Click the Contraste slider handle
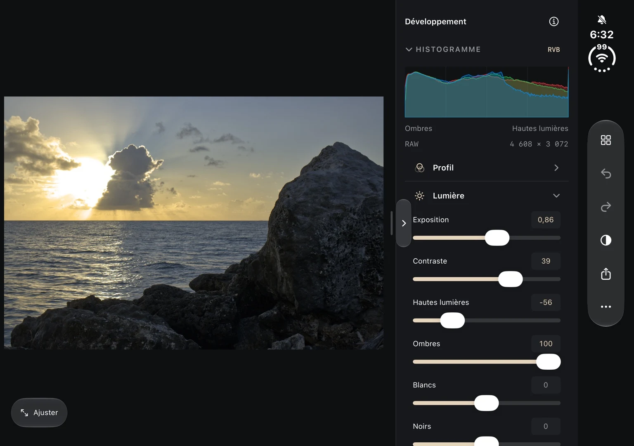The image size is (634, 446). [x=510, y=279]
